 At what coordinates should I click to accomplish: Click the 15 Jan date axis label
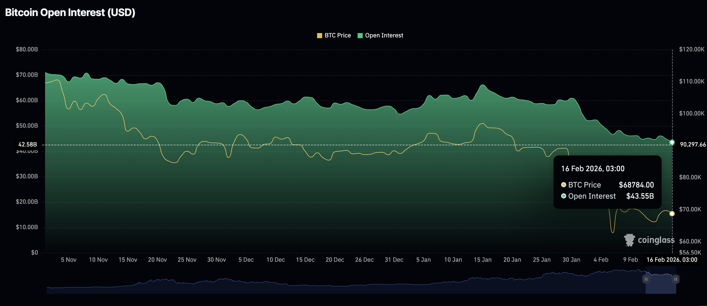coord(482,260)
